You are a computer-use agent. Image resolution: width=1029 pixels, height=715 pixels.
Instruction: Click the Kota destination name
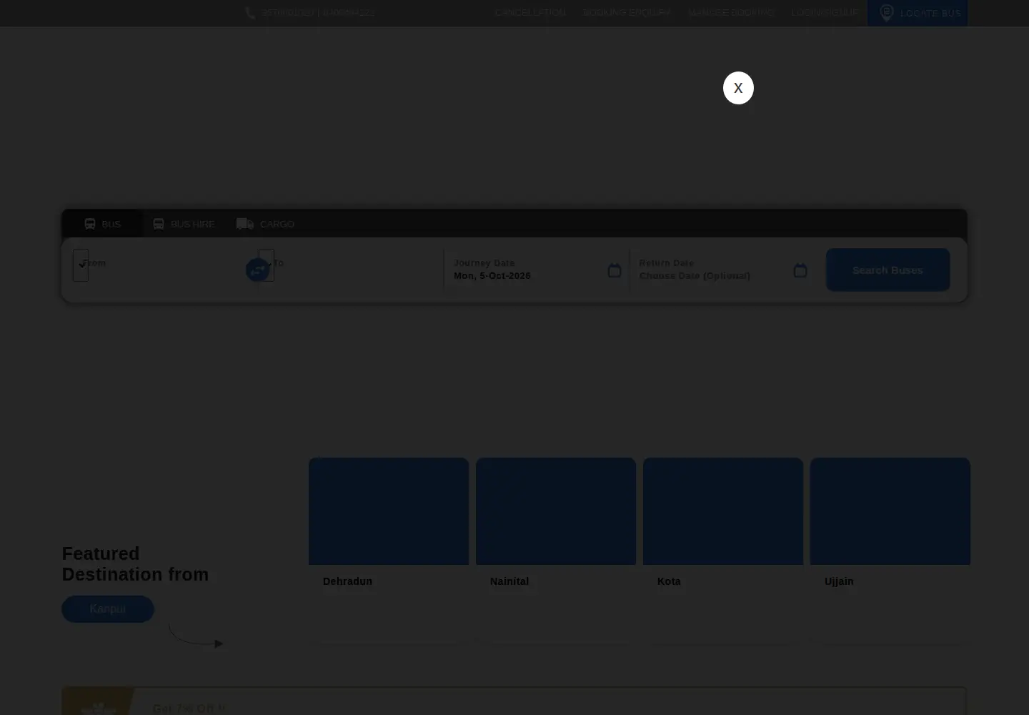pyautogui.click(x=669, y=581)
